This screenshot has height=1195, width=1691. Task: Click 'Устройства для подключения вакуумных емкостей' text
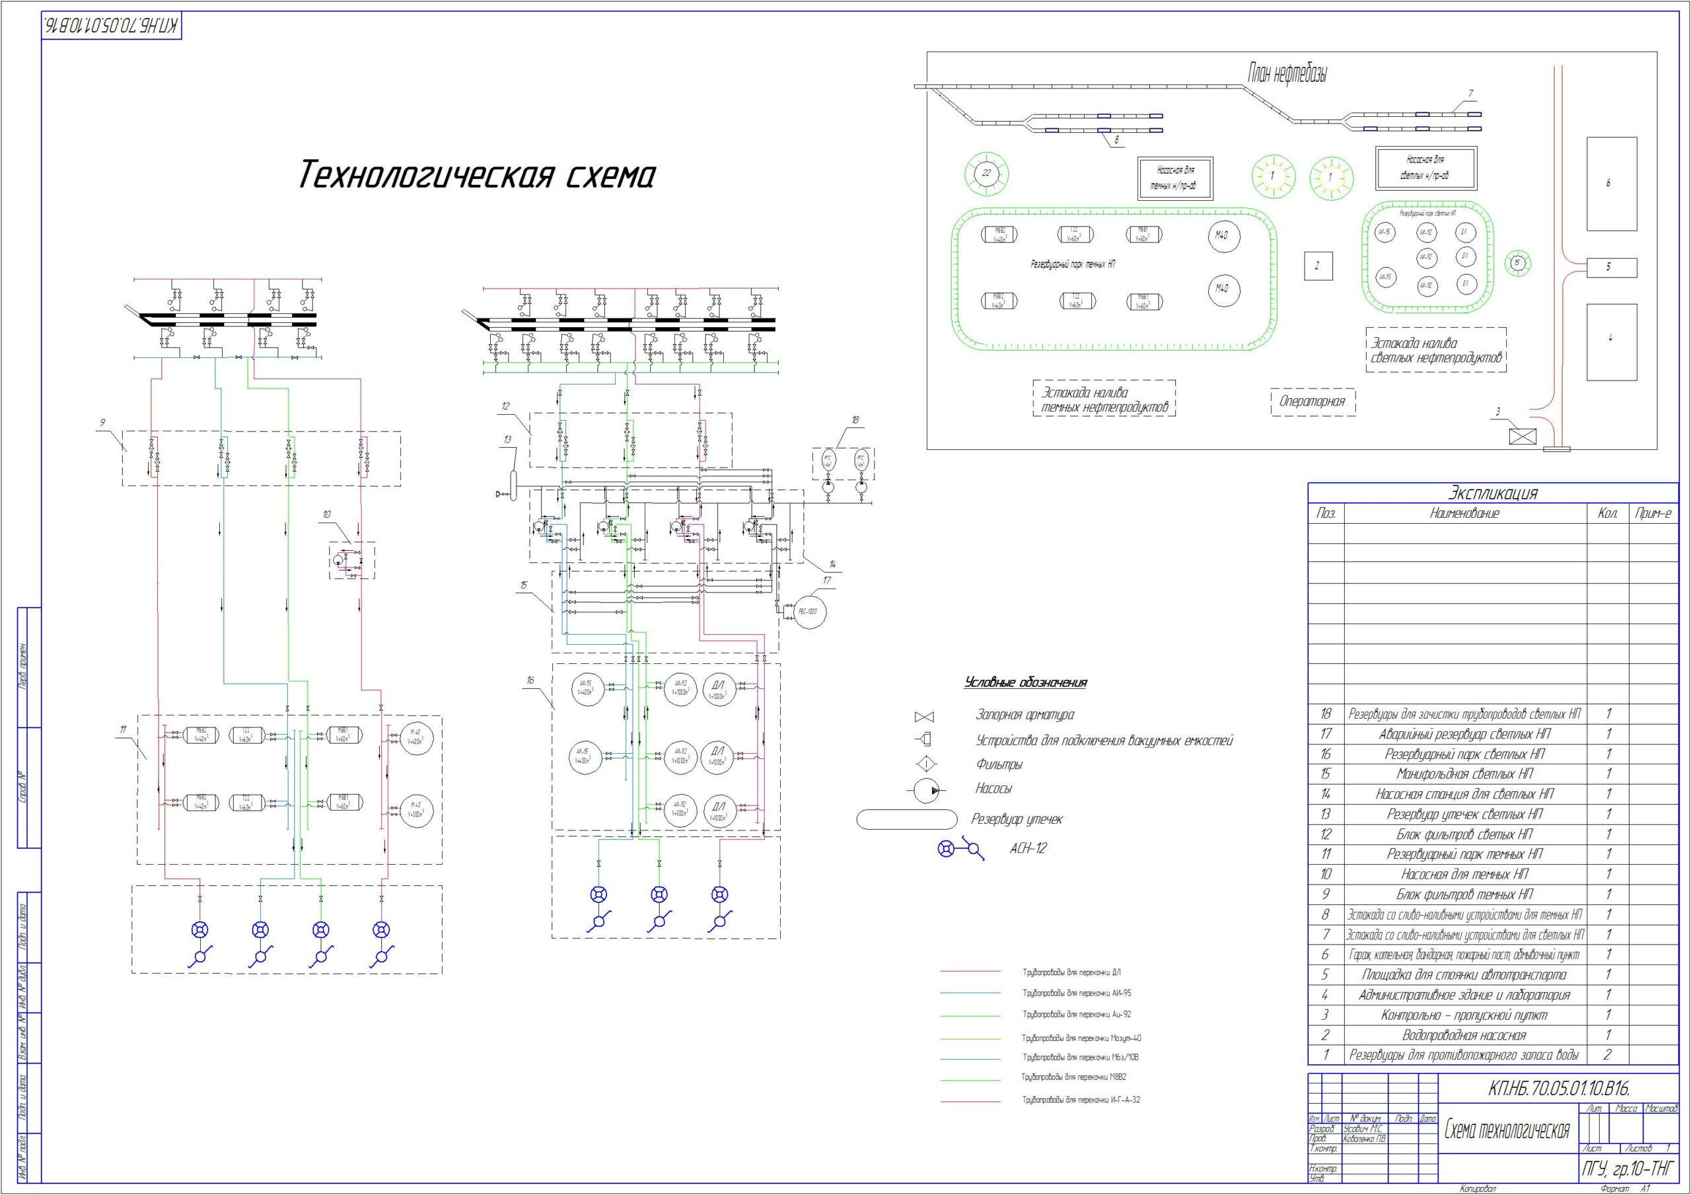tap(1104, 741)
